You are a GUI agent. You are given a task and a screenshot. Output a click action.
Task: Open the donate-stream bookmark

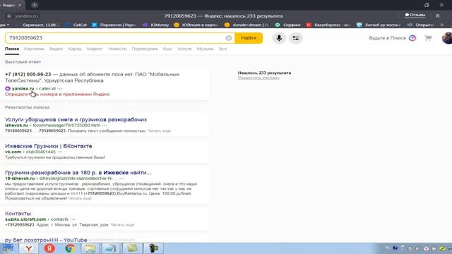pyautogui.click(x=246, y=25)
